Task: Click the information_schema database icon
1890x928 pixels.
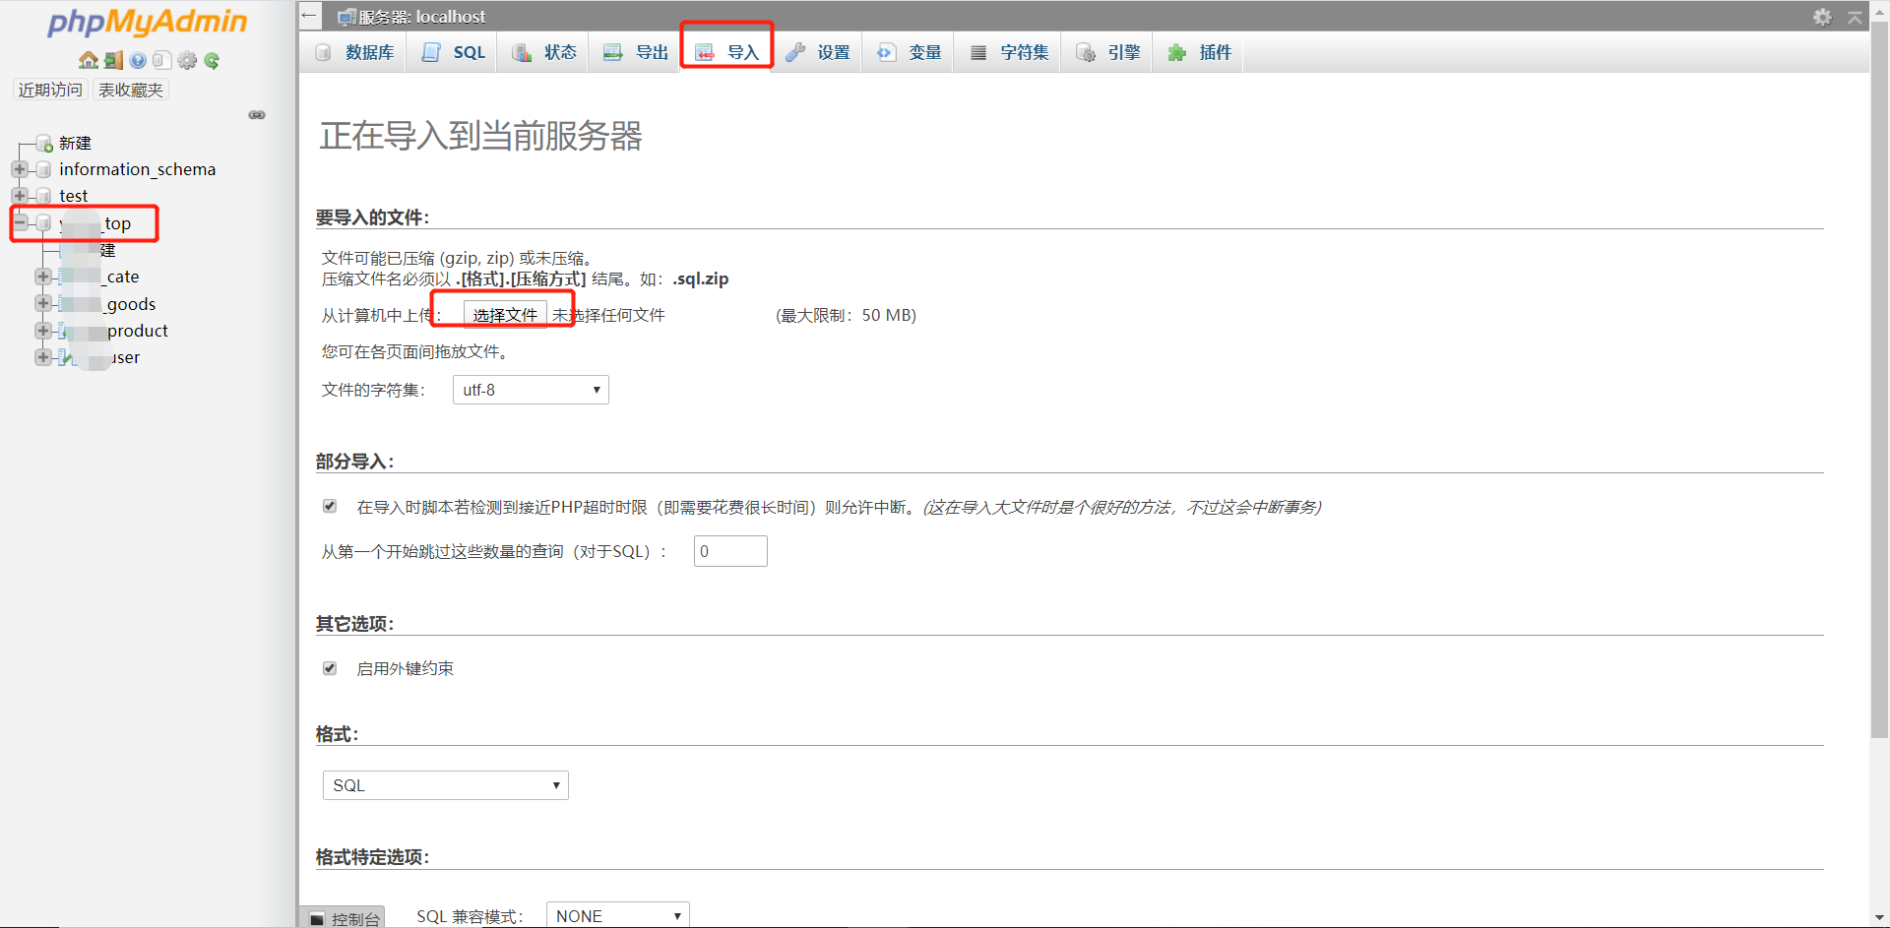Action: click(x=43, y=169)
